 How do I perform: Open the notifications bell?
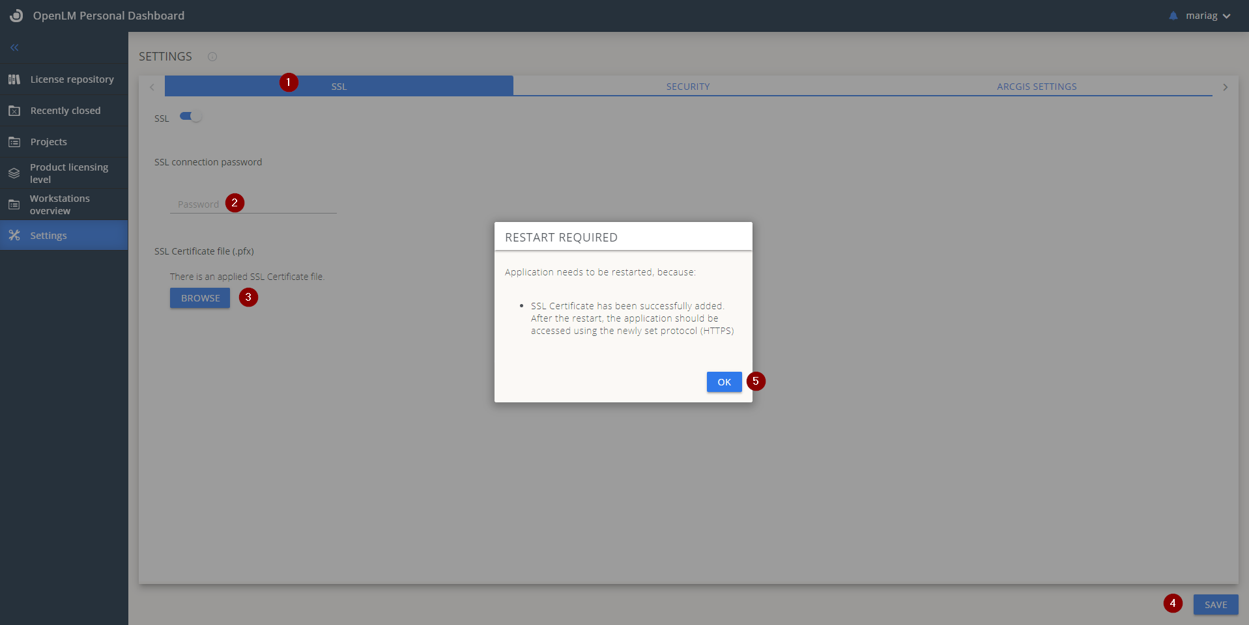click(x=1173, y=16)
